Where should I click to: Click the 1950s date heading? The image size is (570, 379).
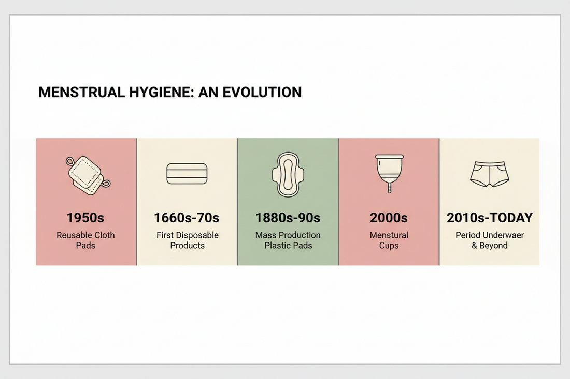point(85,218)
